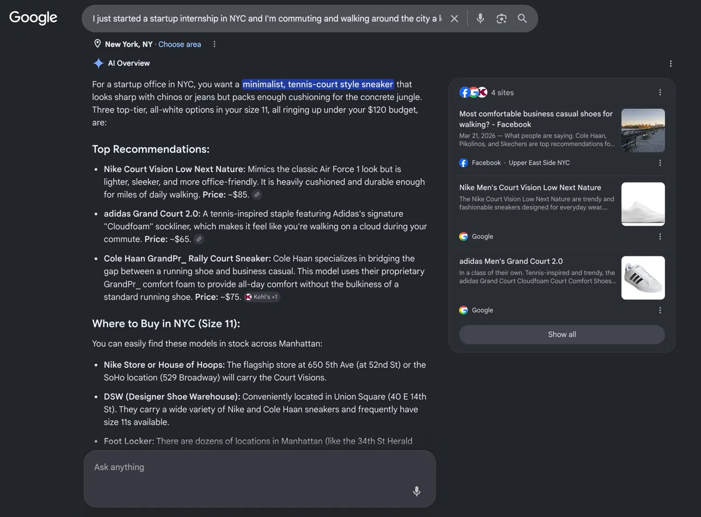
Task: Click the location pin icon beside New York
Action: pos(97,44)
